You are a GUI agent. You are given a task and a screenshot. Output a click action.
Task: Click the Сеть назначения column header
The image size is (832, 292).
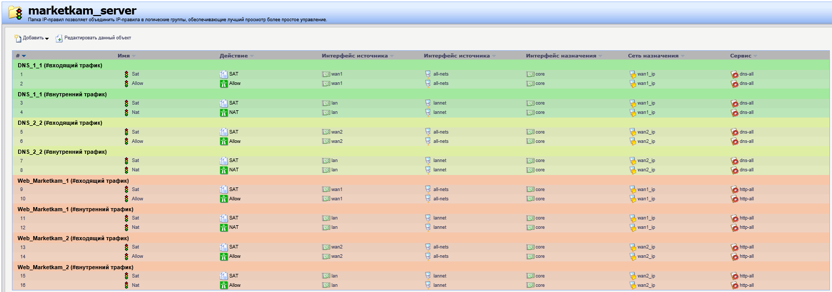pos(653,56)
